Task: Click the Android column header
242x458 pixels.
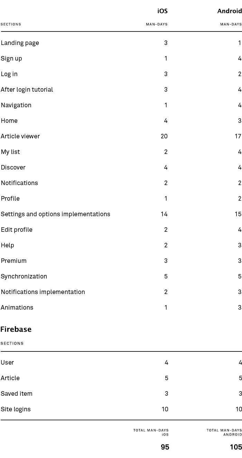Action: point(230,11)
